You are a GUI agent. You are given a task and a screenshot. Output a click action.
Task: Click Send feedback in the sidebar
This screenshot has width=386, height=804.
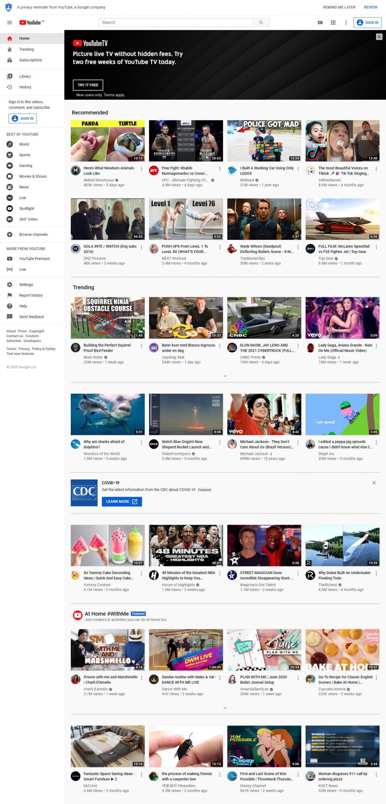click(32, 317)
